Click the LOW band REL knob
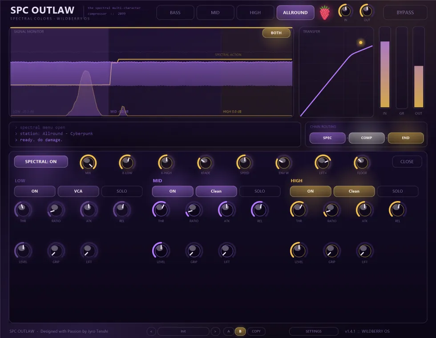Viewport: 436px width, 338px height. point(122,209)
